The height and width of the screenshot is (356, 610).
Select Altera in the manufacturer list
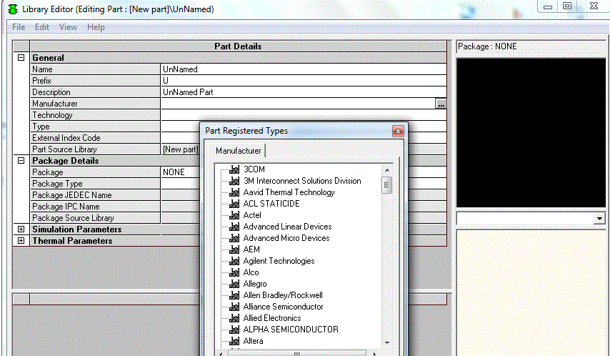coord(254,341)
